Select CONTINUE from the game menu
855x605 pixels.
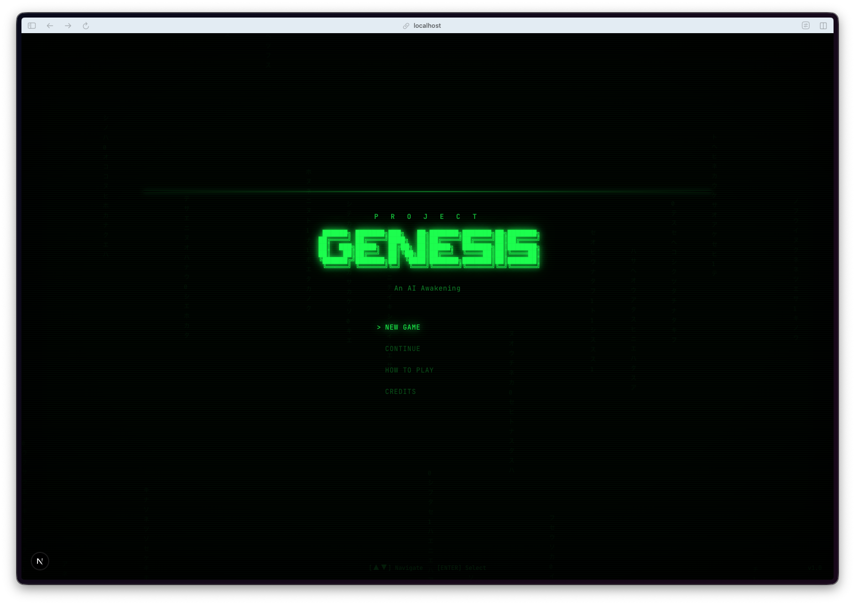pos(403,349)
